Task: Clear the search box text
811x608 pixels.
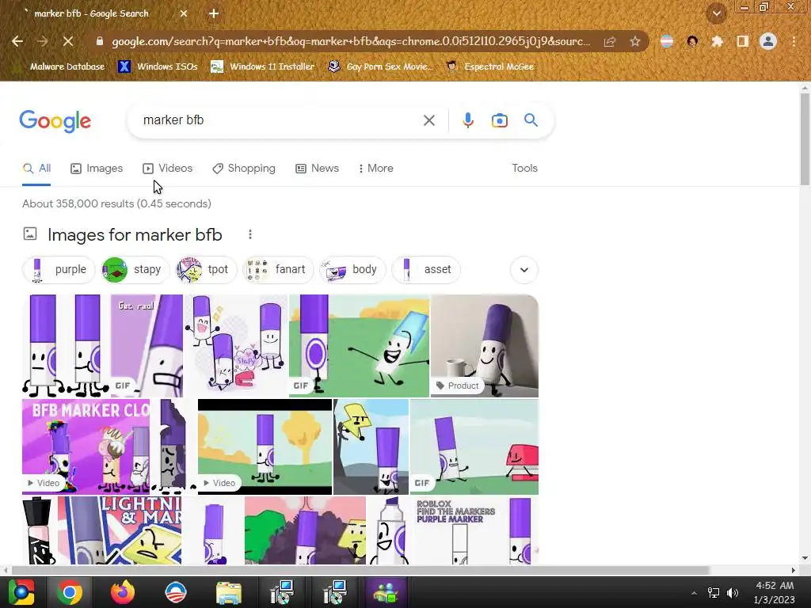Action: (x=428, y=120)
